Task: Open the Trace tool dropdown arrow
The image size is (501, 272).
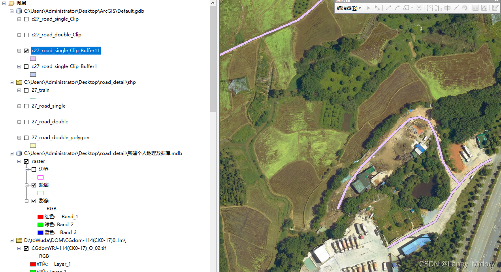Action: click(x=412, y=8)
